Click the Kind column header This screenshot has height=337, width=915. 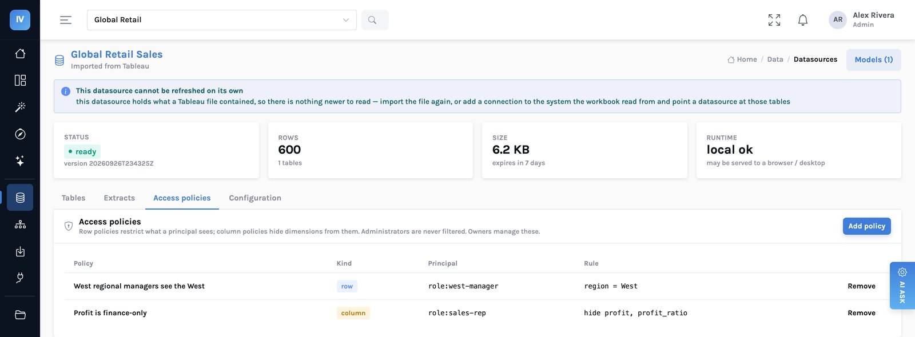pyautogui.click(x=344, y=263)
